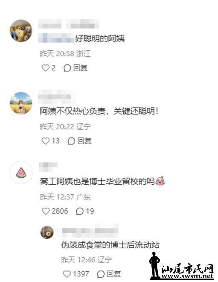The width and height of the screenshot is (218, 282).
Task: Open the first commenter's avatar
Action: pos(21,31)
